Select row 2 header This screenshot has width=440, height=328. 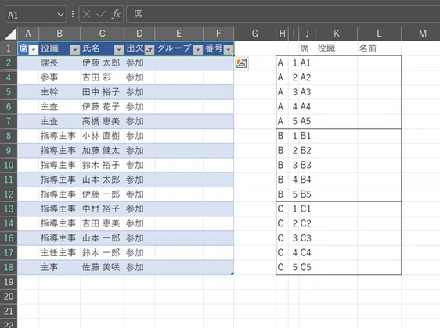(9, 62)
